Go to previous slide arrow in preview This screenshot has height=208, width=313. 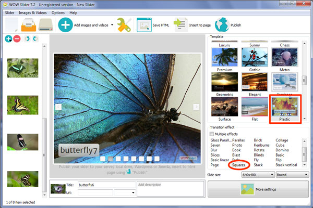tap(58, 107)
